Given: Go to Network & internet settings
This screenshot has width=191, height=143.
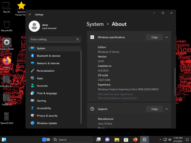Looking at the screenshot, I should [55, 63].
